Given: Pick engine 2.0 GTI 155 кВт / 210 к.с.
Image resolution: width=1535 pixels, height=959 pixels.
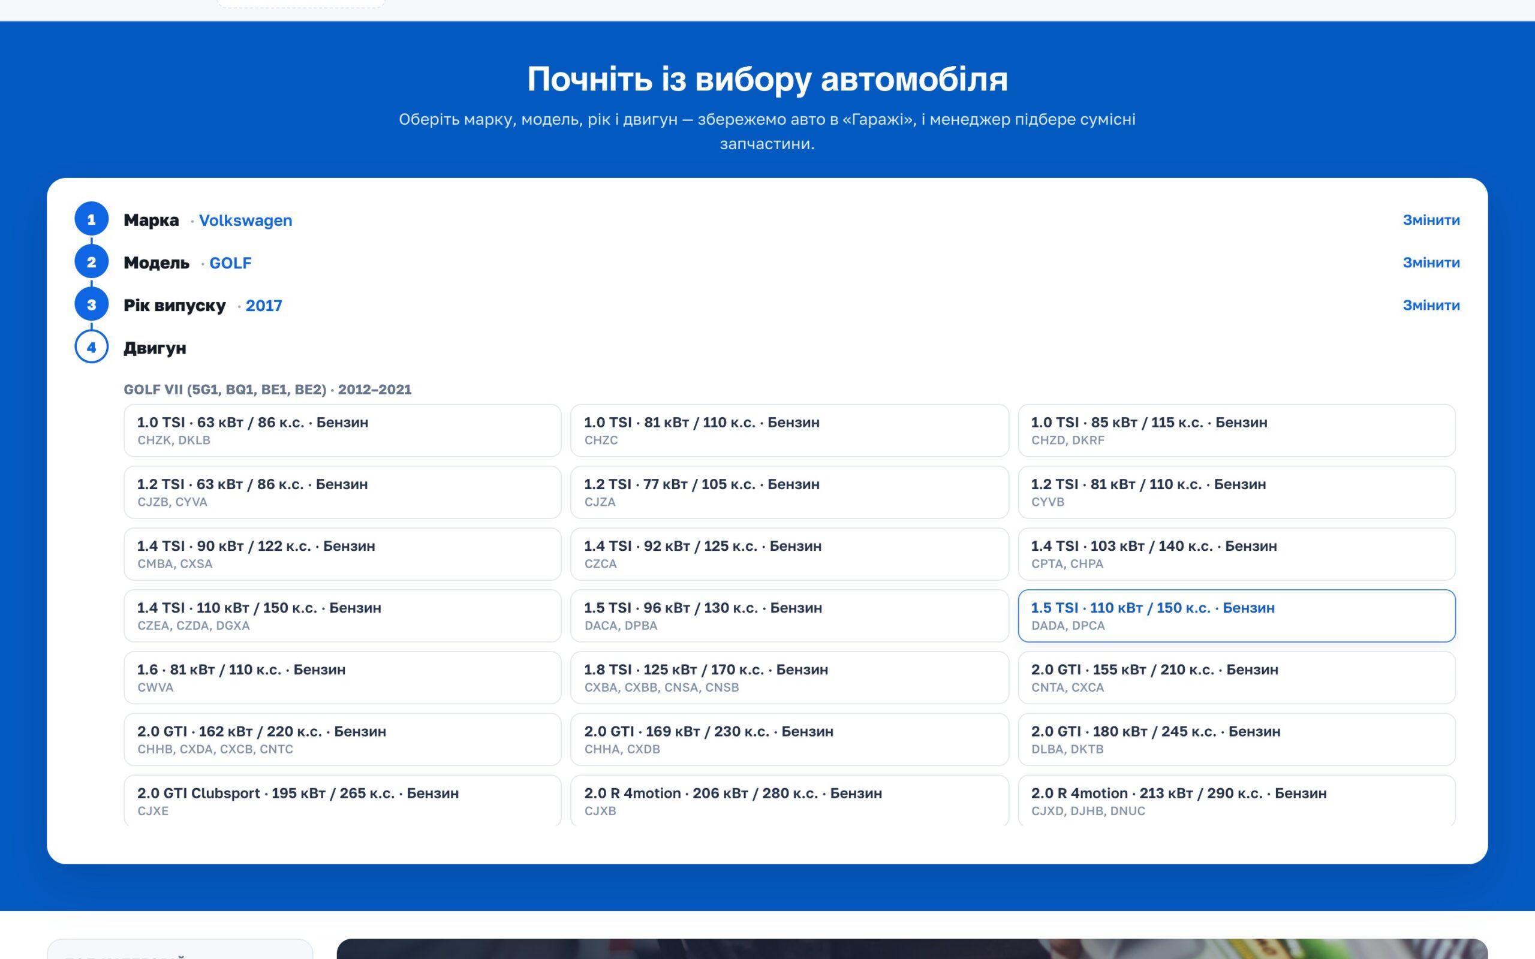Looking at the screenshot, I should pos(1236,678).
